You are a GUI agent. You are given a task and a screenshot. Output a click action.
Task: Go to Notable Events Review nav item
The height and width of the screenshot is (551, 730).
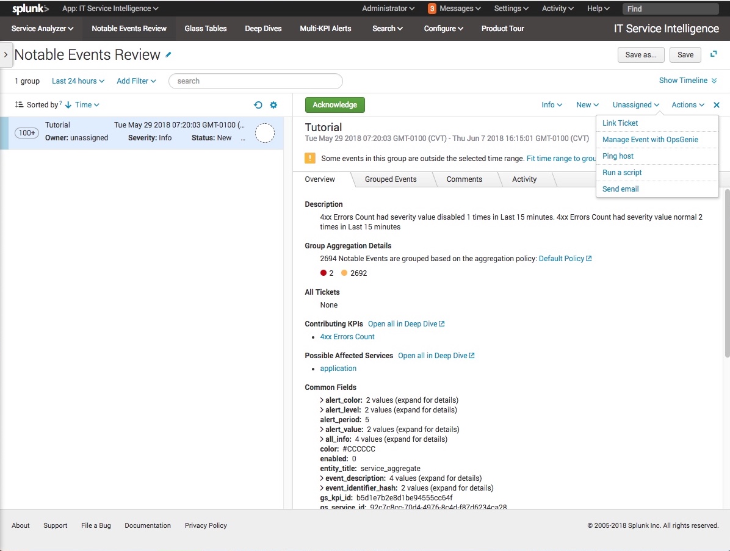[x=129, y=29]
